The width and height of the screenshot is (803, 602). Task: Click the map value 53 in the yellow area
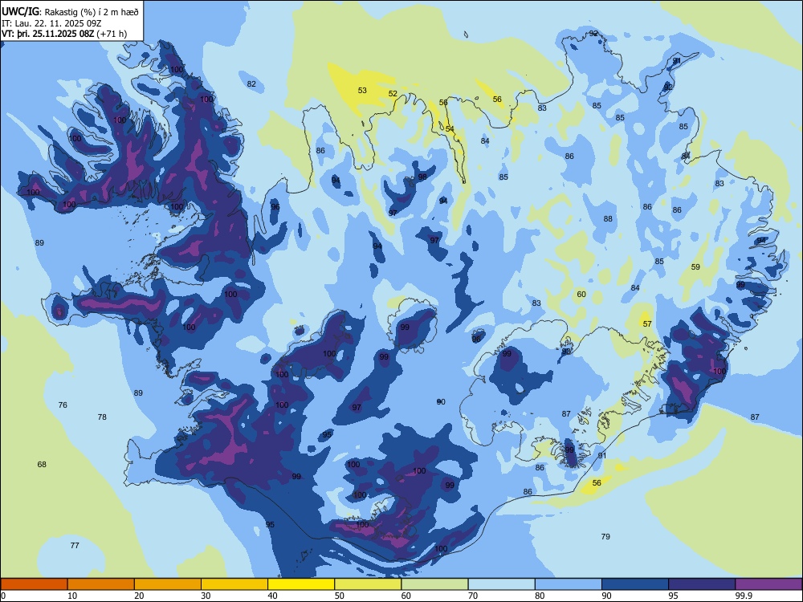[x=362, y=91]
